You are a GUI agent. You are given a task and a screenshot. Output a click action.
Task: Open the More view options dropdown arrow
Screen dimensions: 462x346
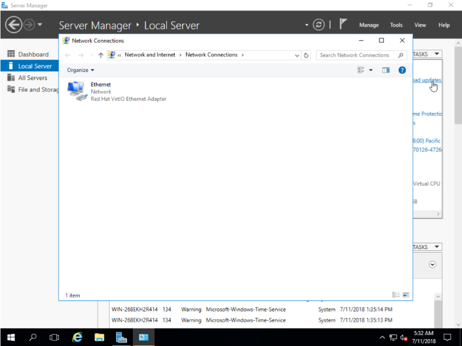point(371,70)
